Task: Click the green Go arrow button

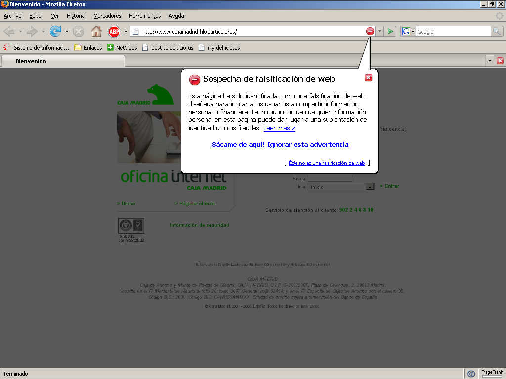Action: (x=390, y=32)
